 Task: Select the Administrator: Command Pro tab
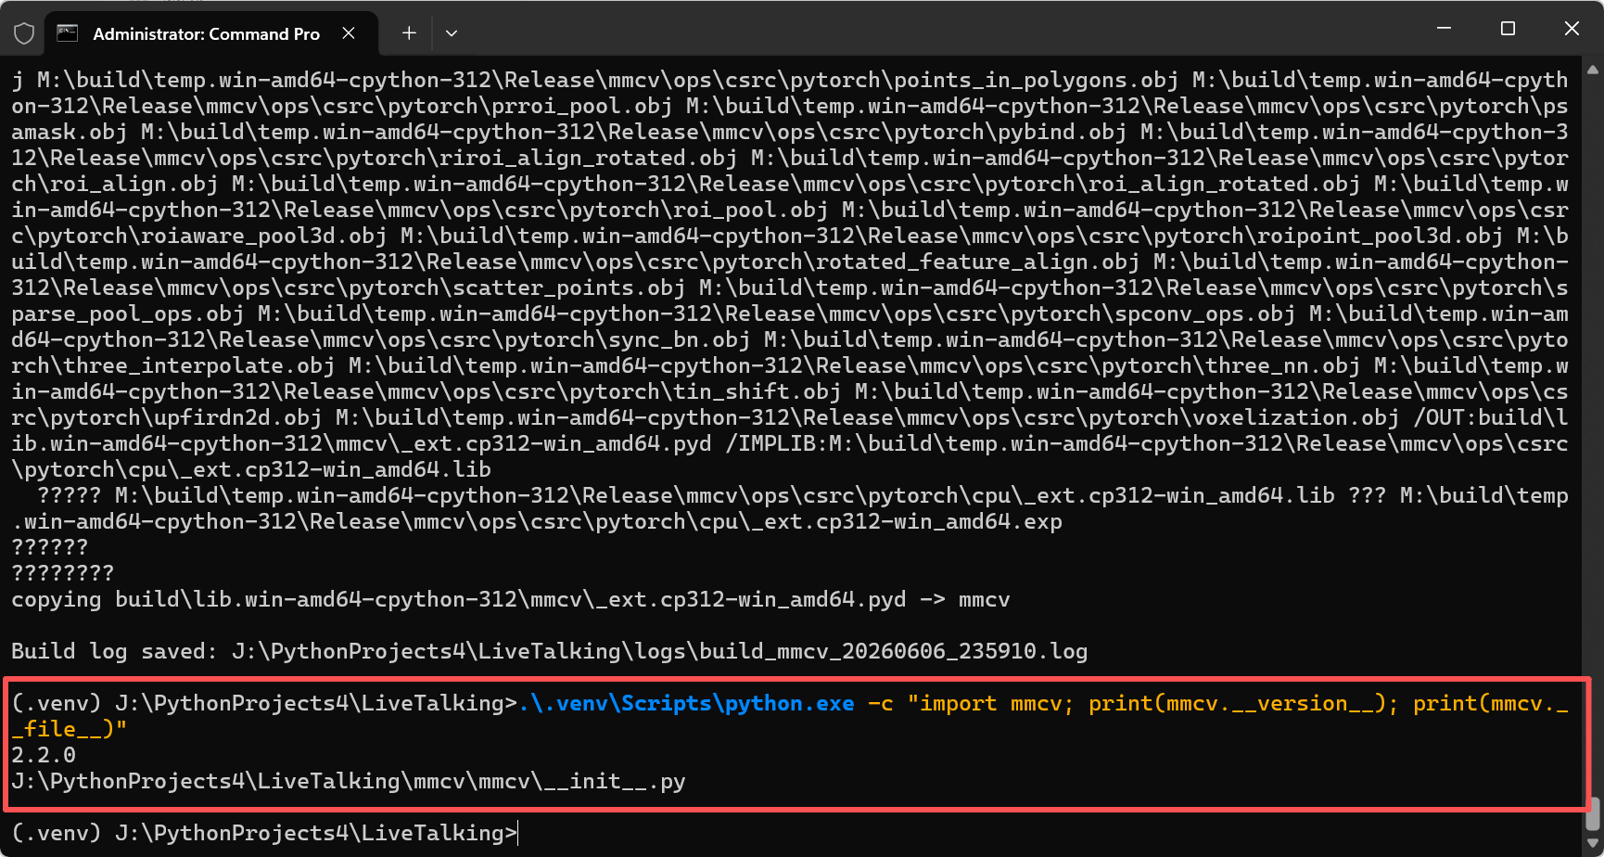[211, 33]
